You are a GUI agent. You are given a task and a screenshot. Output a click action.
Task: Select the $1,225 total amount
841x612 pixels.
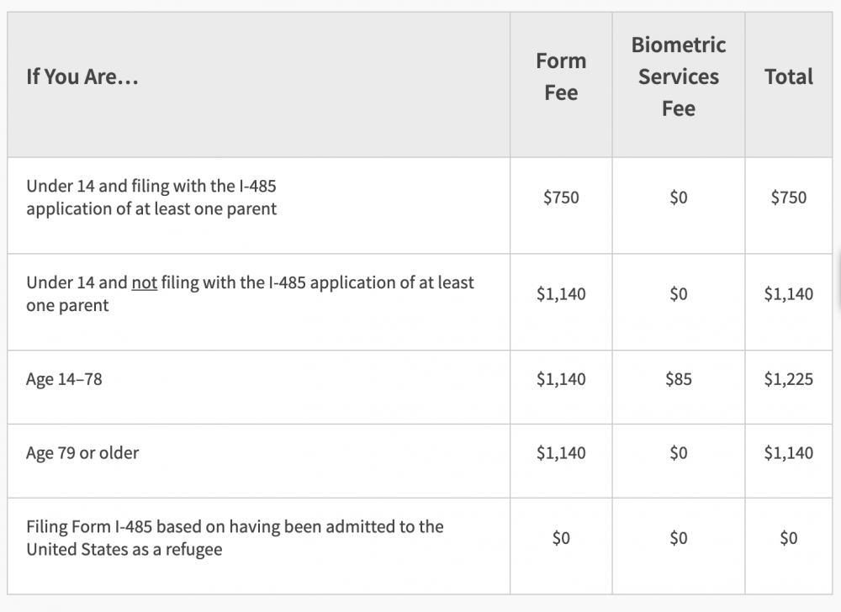(789, 379)
